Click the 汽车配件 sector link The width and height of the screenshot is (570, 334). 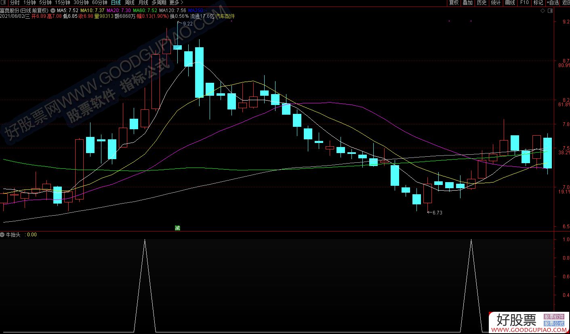225,16
